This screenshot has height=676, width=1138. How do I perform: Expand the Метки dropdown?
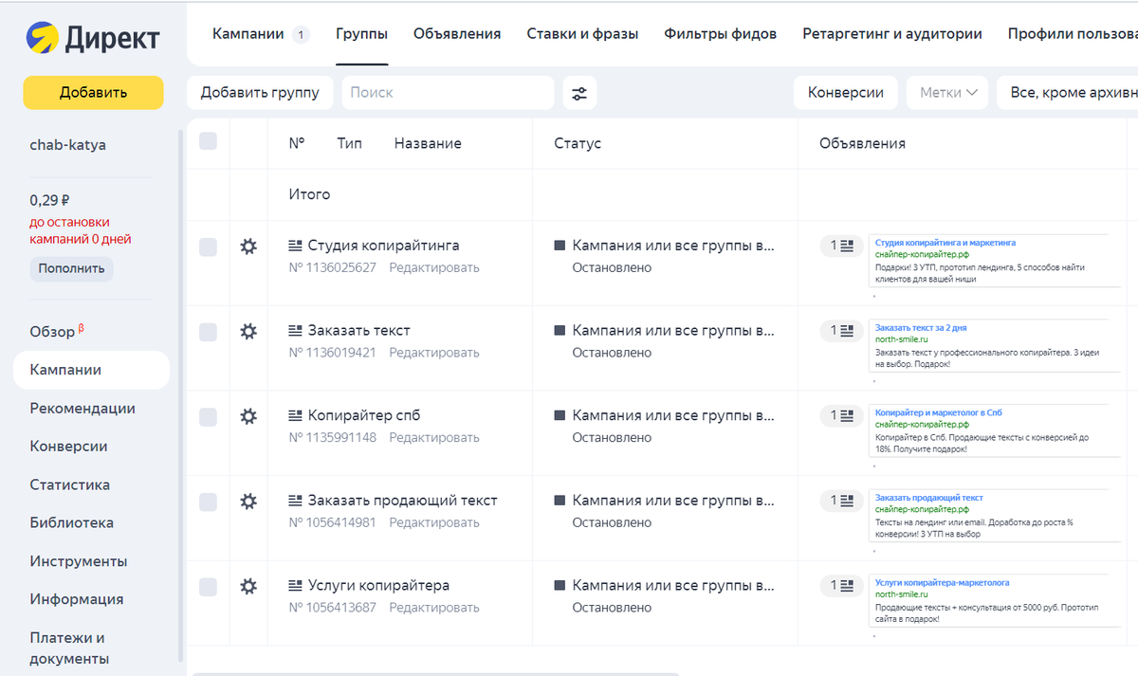click(947, 93)
